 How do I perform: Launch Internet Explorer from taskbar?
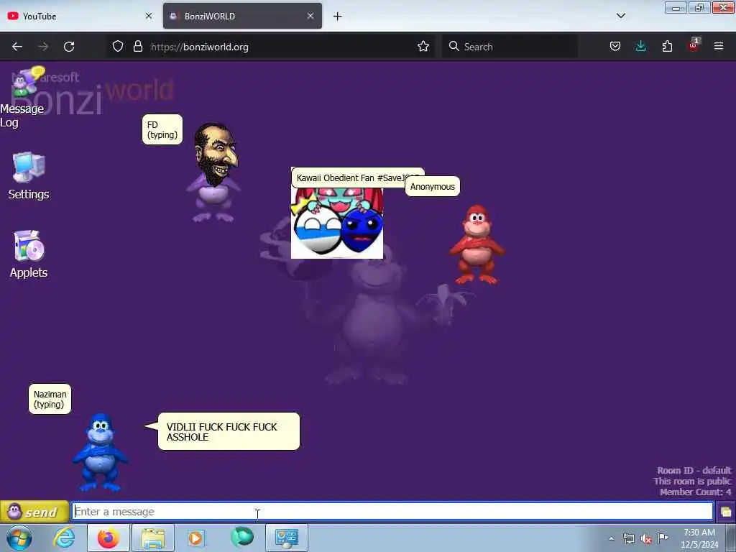[x=63, y=538]
